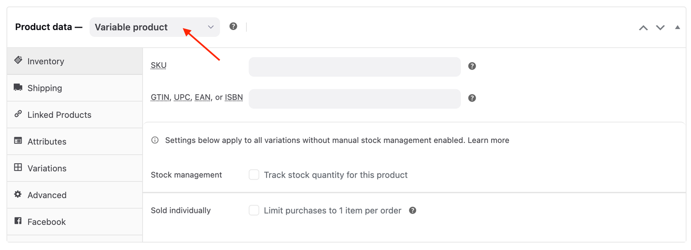Open the Variations tab
Image resolution: width=691 pixels, height=250 pixels.
tap(47, 168)
